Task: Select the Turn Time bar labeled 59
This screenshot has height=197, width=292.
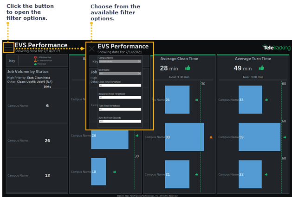Action: pos(260,137)
